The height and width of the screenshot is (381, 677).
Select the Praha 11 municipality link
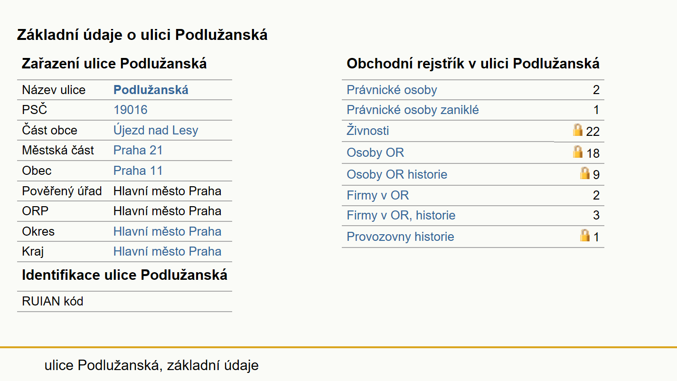pyautogui.click(x=138, y=171)
